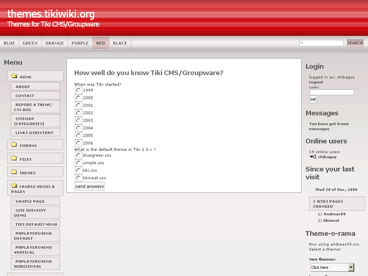368x276 pixels.
Task: Select the 1999 radio option
Action: (x=78, y=90)
